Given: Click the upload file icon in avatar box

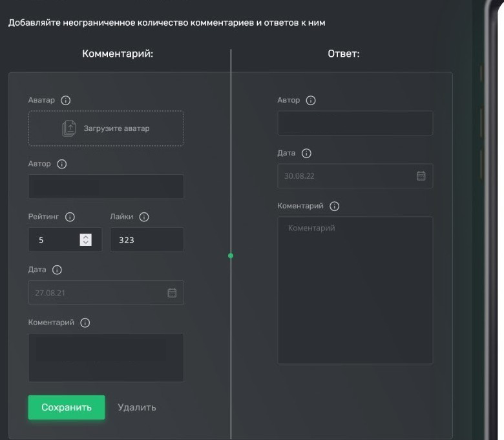Looking at the screenshot, I should pyautogui.click(x=68, y=128).
